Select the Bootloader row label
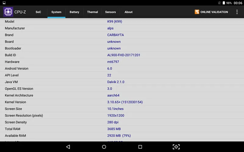The image size is (244, 152). pos(13,48)
